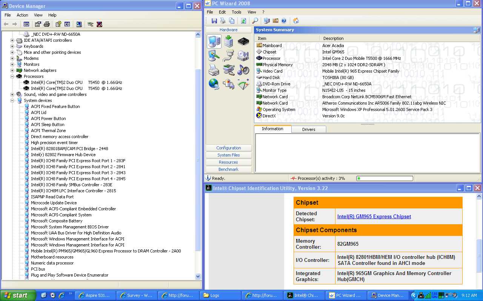Click Scan for hardware changes icon

[79, 24]
